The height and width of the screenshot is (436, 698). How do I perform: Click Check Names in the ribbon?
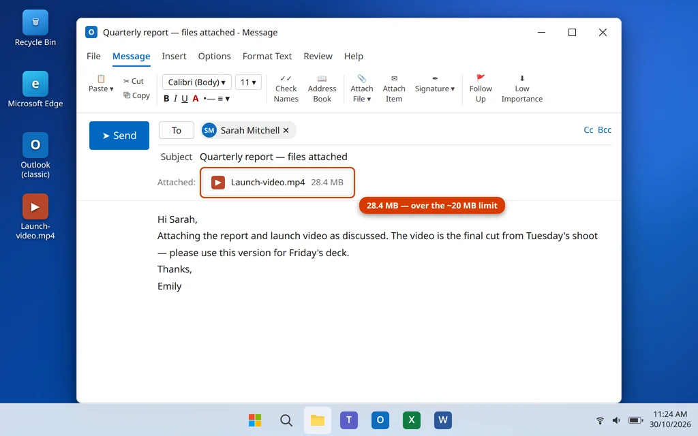click(286, 89)
